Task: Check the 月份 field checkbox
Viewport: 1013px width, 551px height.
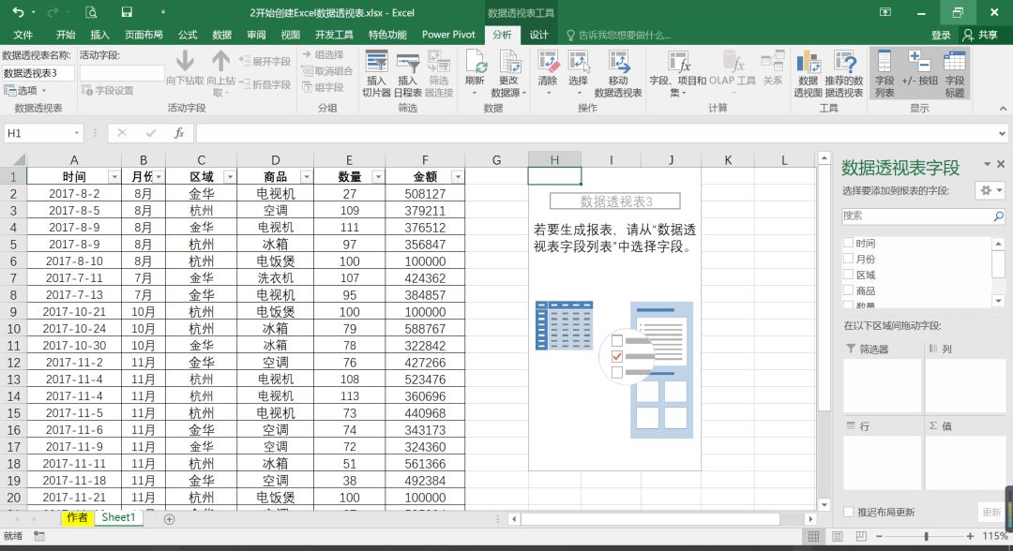Action: click(848, 259)
